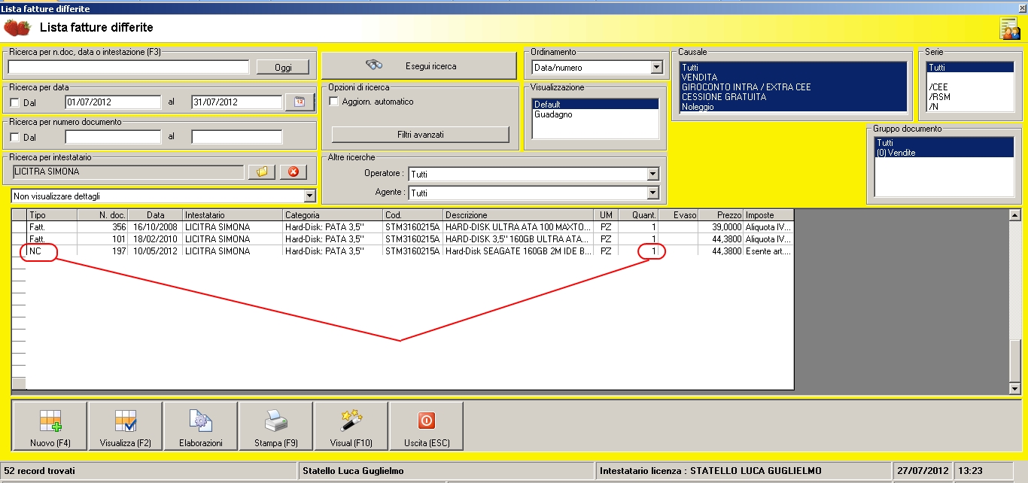Image resolution: width=1028 pixels, height=483 pixels.
Task: Sort by N. doc. column header
Action: (x=102, y=215)
